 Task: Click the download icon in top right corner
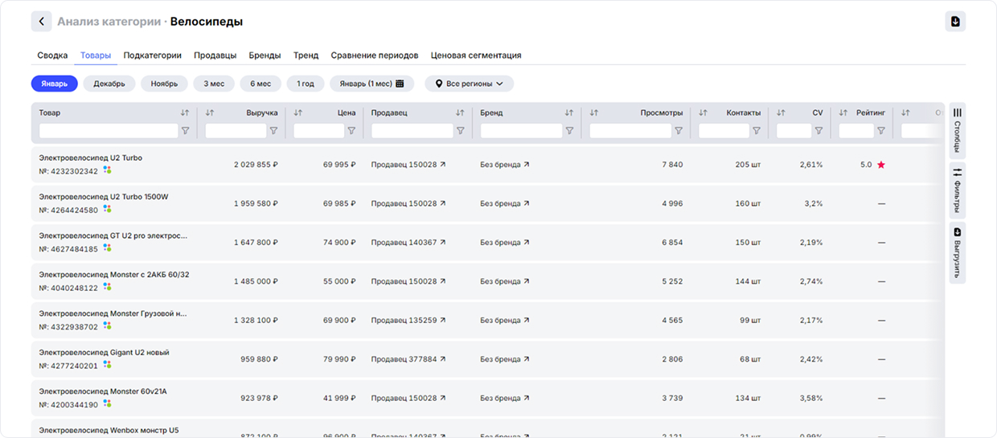tap(955, 22)
